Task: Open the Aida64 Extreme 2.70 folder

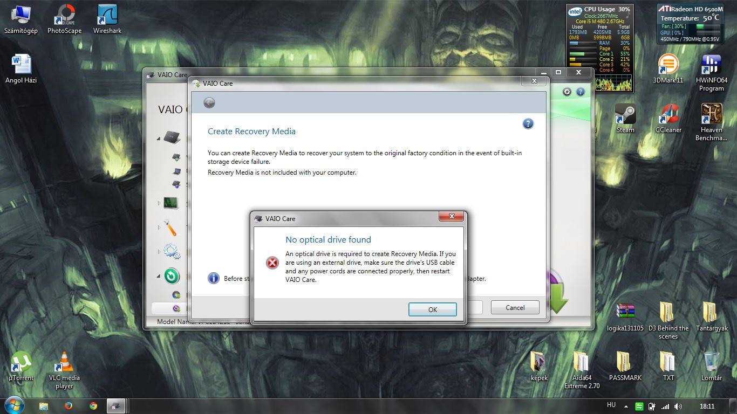Action: (x=582, y=370)
